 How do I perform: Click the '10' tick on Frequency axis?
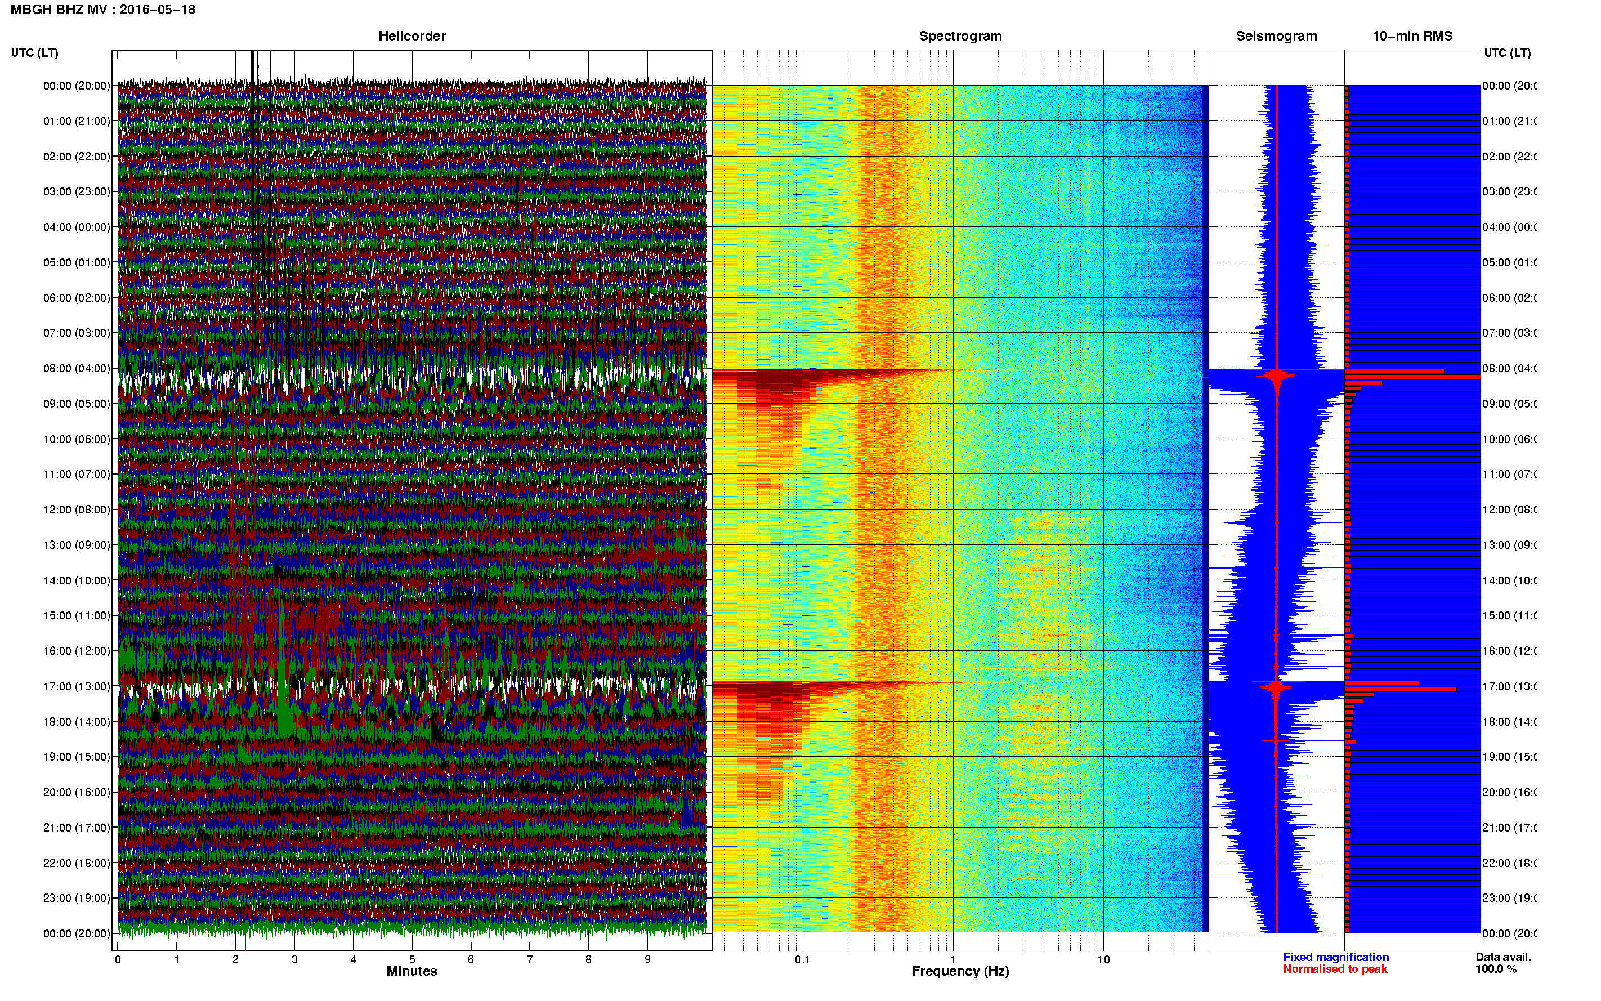(x=1103, y=960)
